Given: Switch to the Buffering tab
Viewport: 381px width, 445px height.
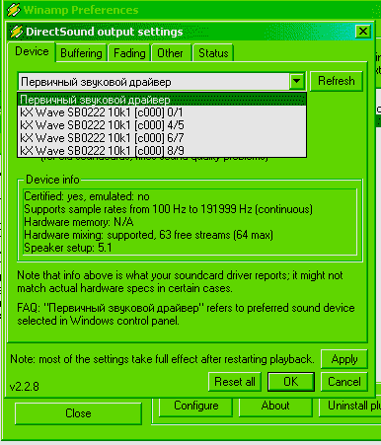Looking at the screenshot, I should coord(81,53).
